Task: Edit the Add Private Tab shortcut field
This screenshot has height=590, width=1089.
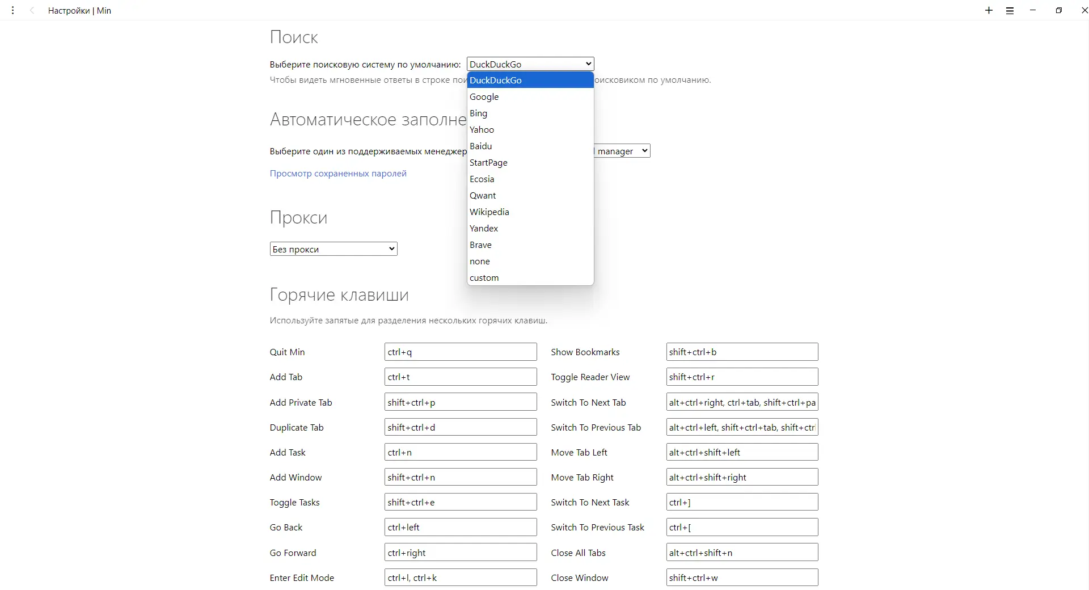Action: pyautogui.click(x=460, y=402)
